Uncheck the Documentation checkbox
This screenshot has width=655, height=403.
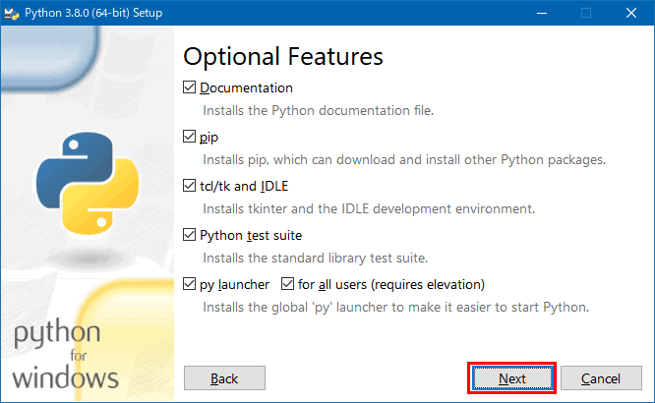tap(189, 87)
